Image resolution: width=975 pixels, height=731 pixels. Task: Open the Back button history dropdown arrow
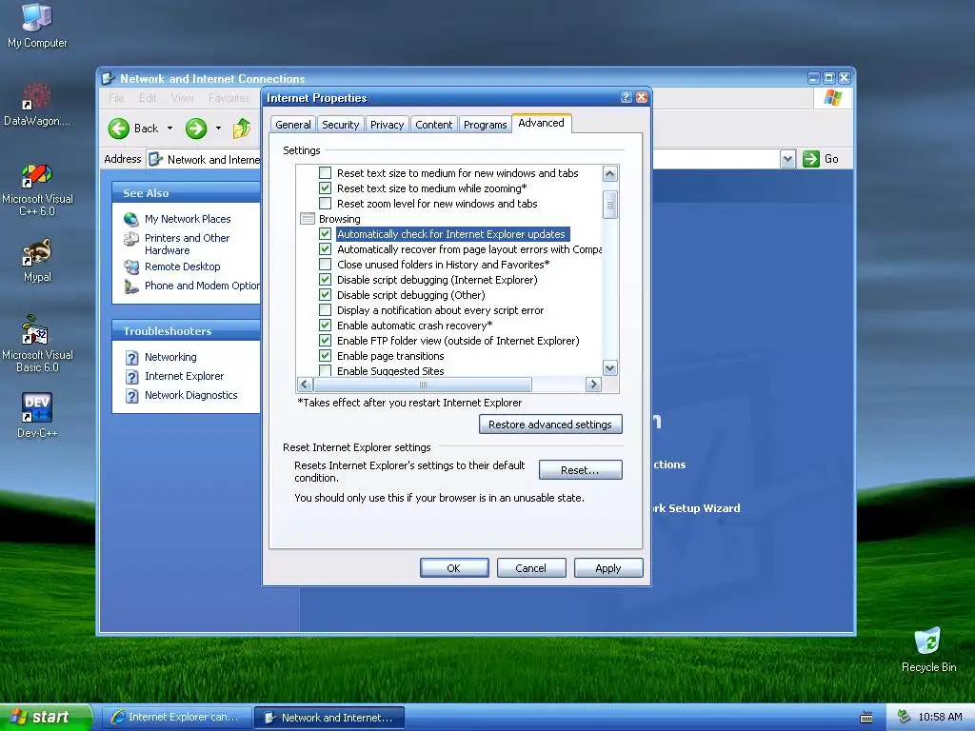point(169,128)
